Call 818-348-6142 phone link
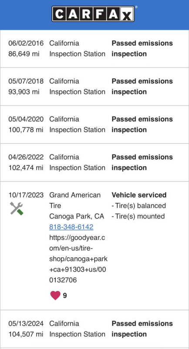Screen dimensions: 189x349 (71, 227)
